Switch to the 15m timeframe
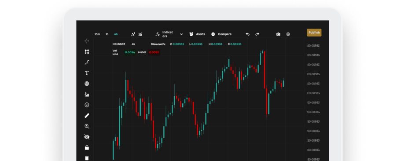405x161 pixels. (97, 34)
